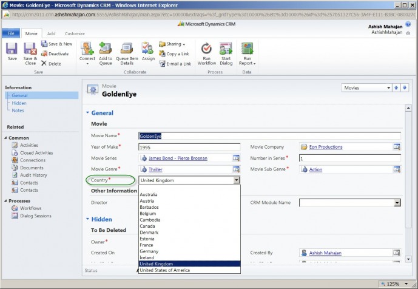Select Notes in Information navigation
418x289 pixels.
(18, 110)
